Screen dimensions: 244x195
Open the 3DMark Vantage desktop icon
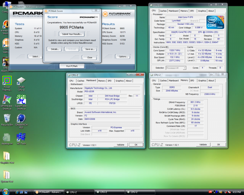tap(5, 46)
